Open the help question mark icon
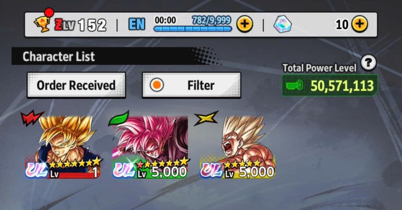Image resolution: width=402 pixels, height=210 pixels. (x=368, y=63)
